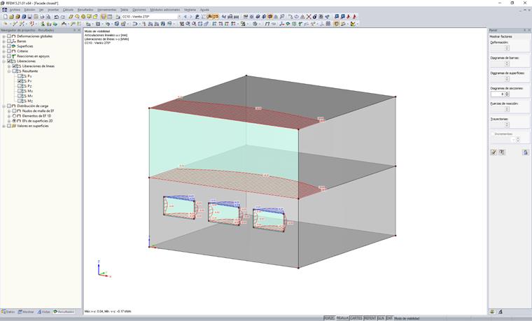Check the Mz resultant checkbox
Screen dimensions: 532x321
point(20,101)
